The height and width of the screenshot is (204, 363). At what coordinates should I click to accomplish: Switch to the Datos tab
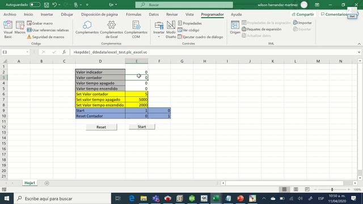tap(154, 14)
